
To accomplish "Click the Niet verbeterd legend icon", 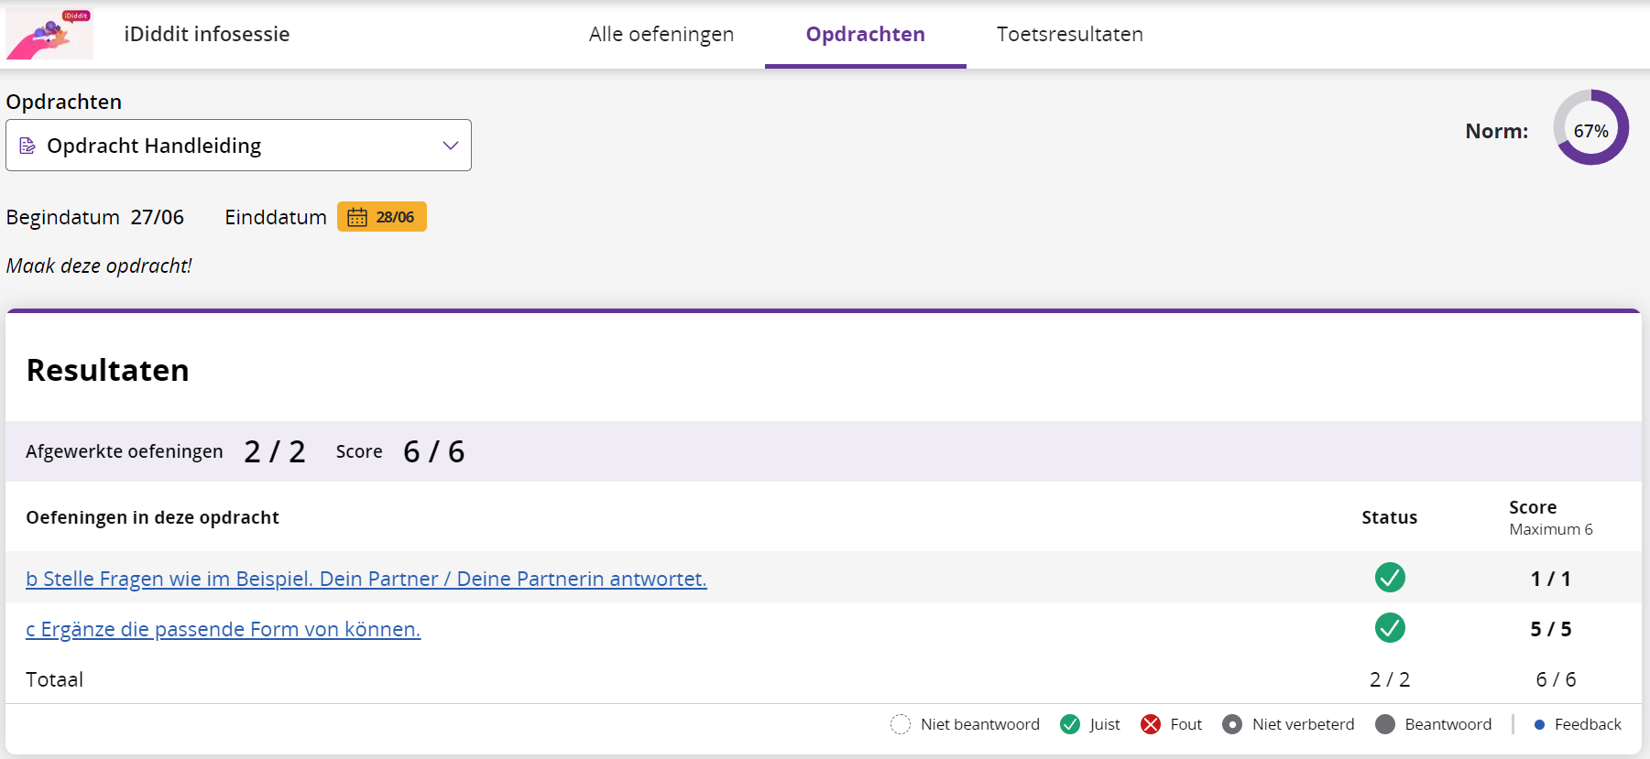I will pyautogui.click(x=1232, y=724).
